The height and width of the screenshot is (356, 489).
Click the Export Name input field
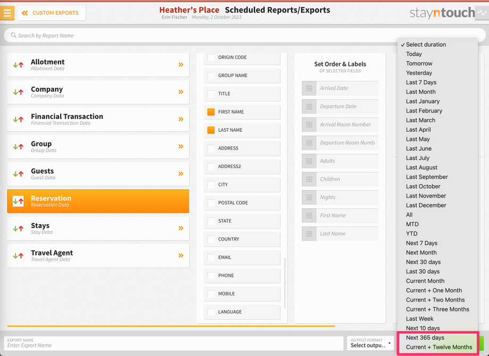coord(174,343)
